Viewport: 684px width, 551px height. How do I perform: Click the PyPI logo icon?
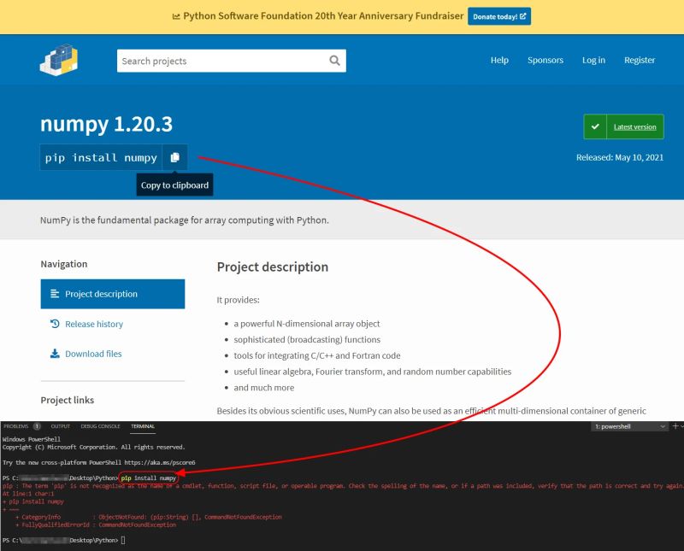click(58, 60)
